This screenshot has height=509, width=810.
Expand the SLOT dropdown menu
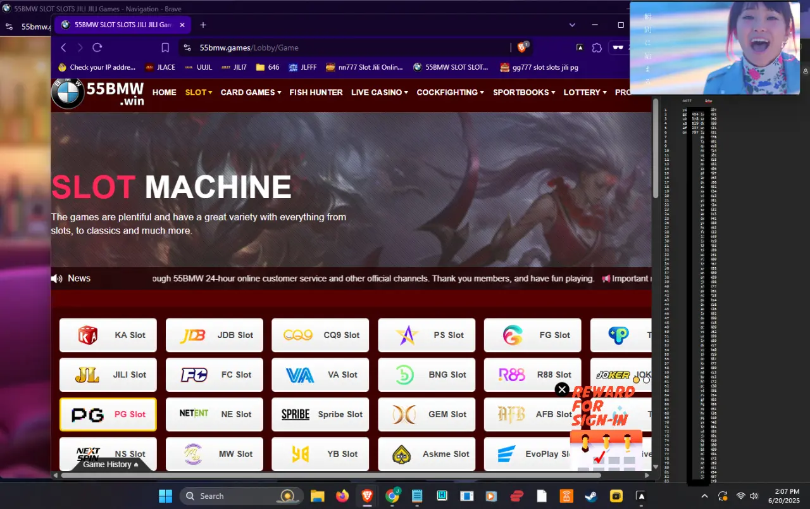pos(199,92)
